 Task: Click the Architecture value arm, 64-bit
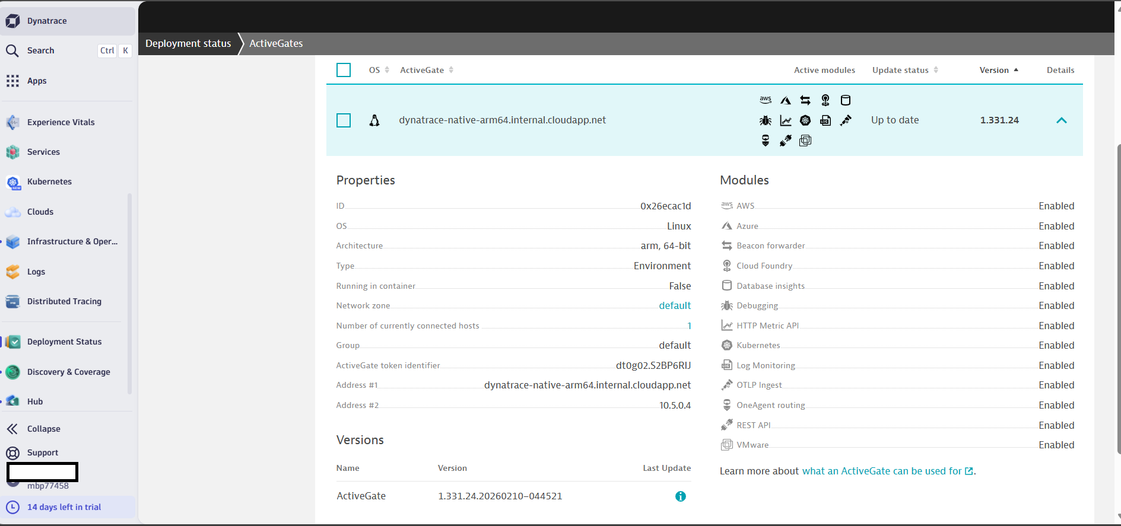coord(665,246)
